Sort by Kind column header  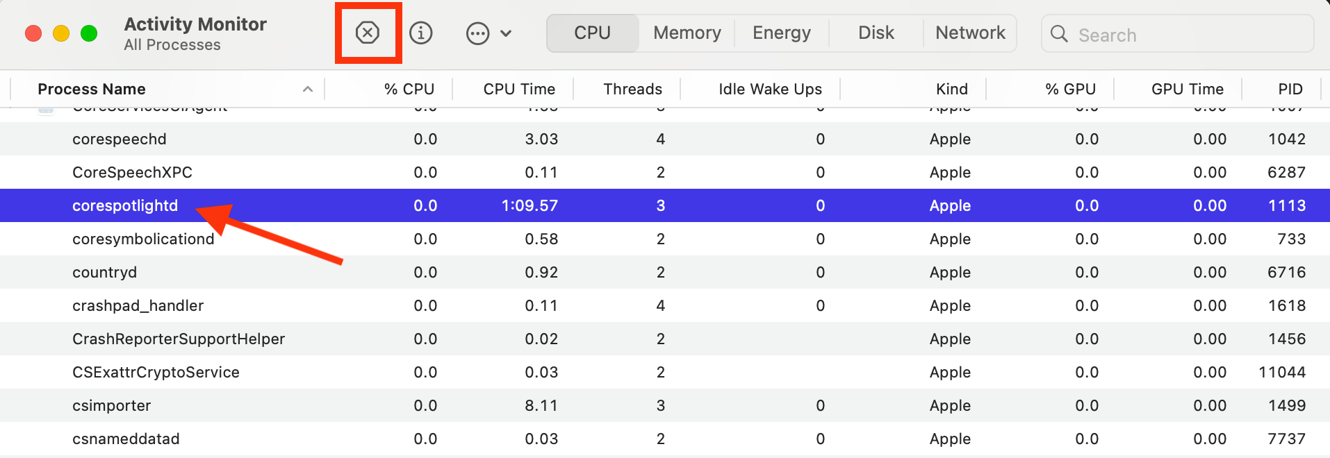tap(952, 89)
